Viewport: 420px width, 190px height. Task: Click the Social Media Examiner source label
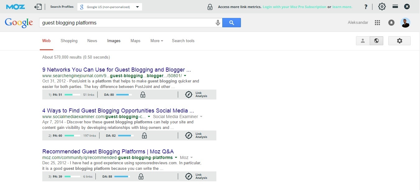point(175,117)
